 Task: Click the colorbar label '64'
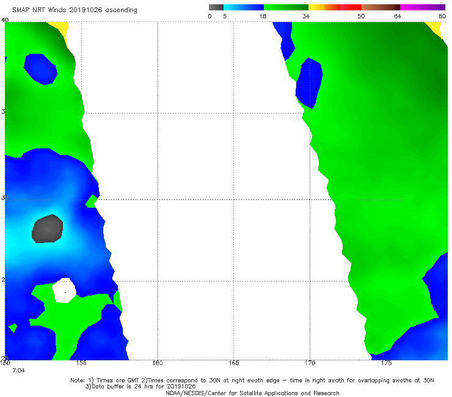coord(398,16)
